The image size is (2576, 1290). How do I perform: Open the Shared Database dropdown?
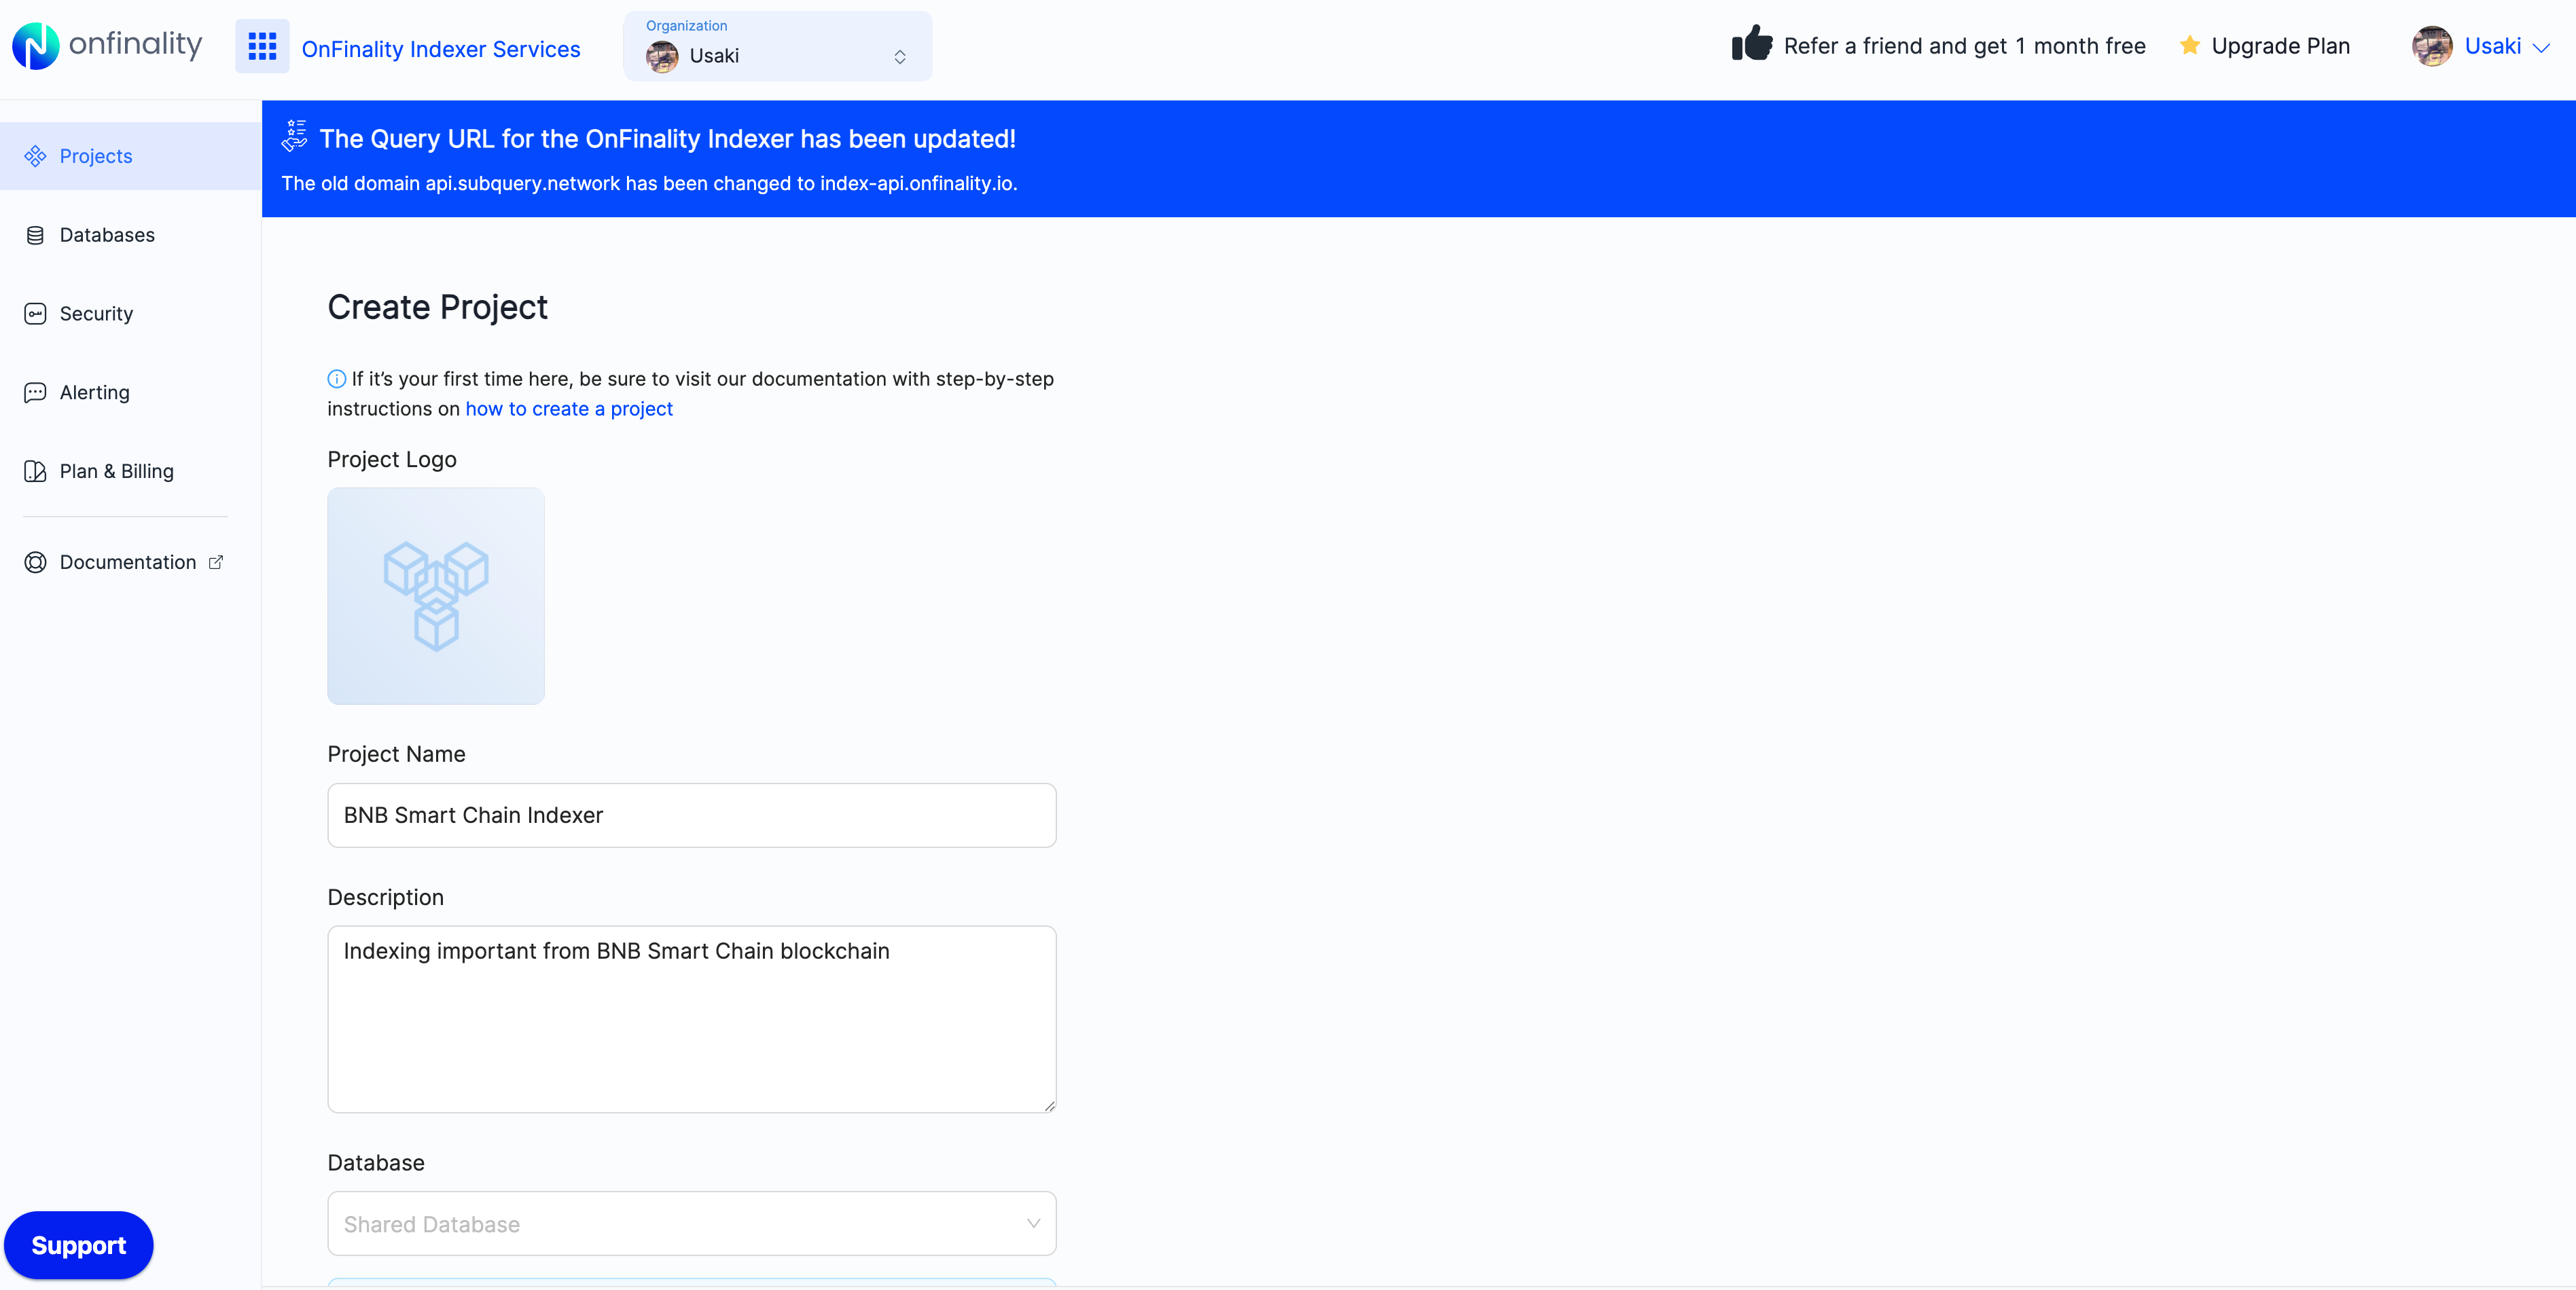click(x=691, y=1223)
